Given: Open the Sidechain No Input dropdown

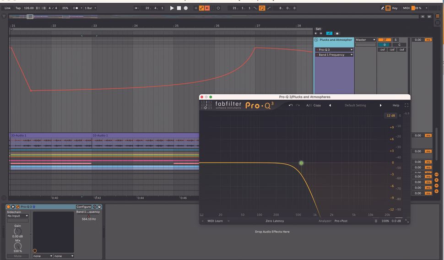Looking at the screenshot, I should pyautogui.click(x=17, y=216).
